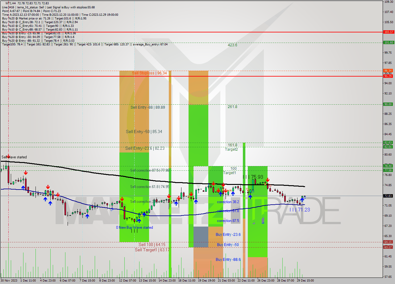
Task: Click the green 101.60 price axis tag
Action: 388,42
